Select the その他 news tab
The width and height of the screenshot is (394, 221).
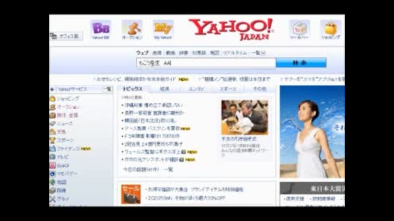pos(260,89)
